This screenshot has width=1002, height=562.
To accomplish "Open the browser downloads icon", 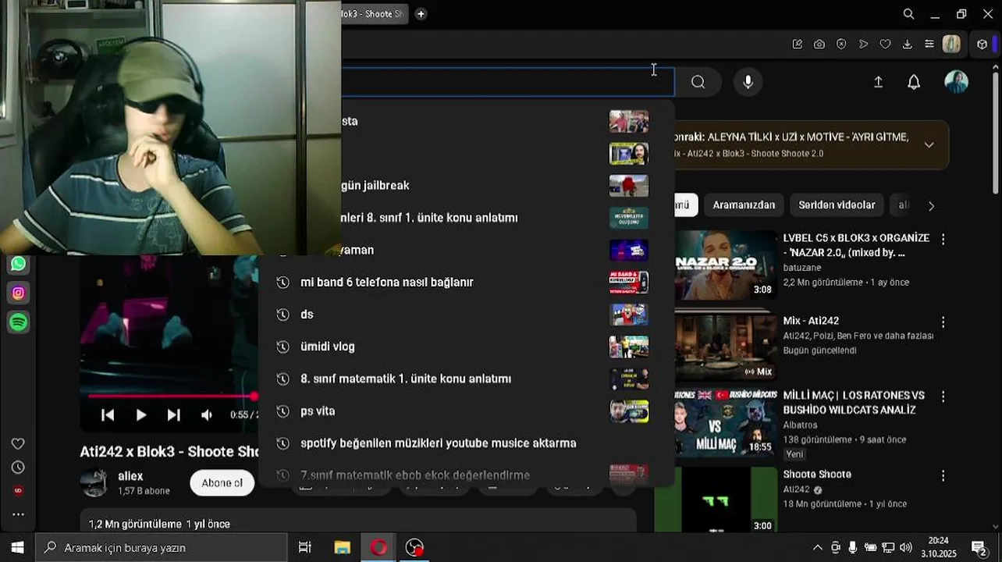I will (907, 44).
